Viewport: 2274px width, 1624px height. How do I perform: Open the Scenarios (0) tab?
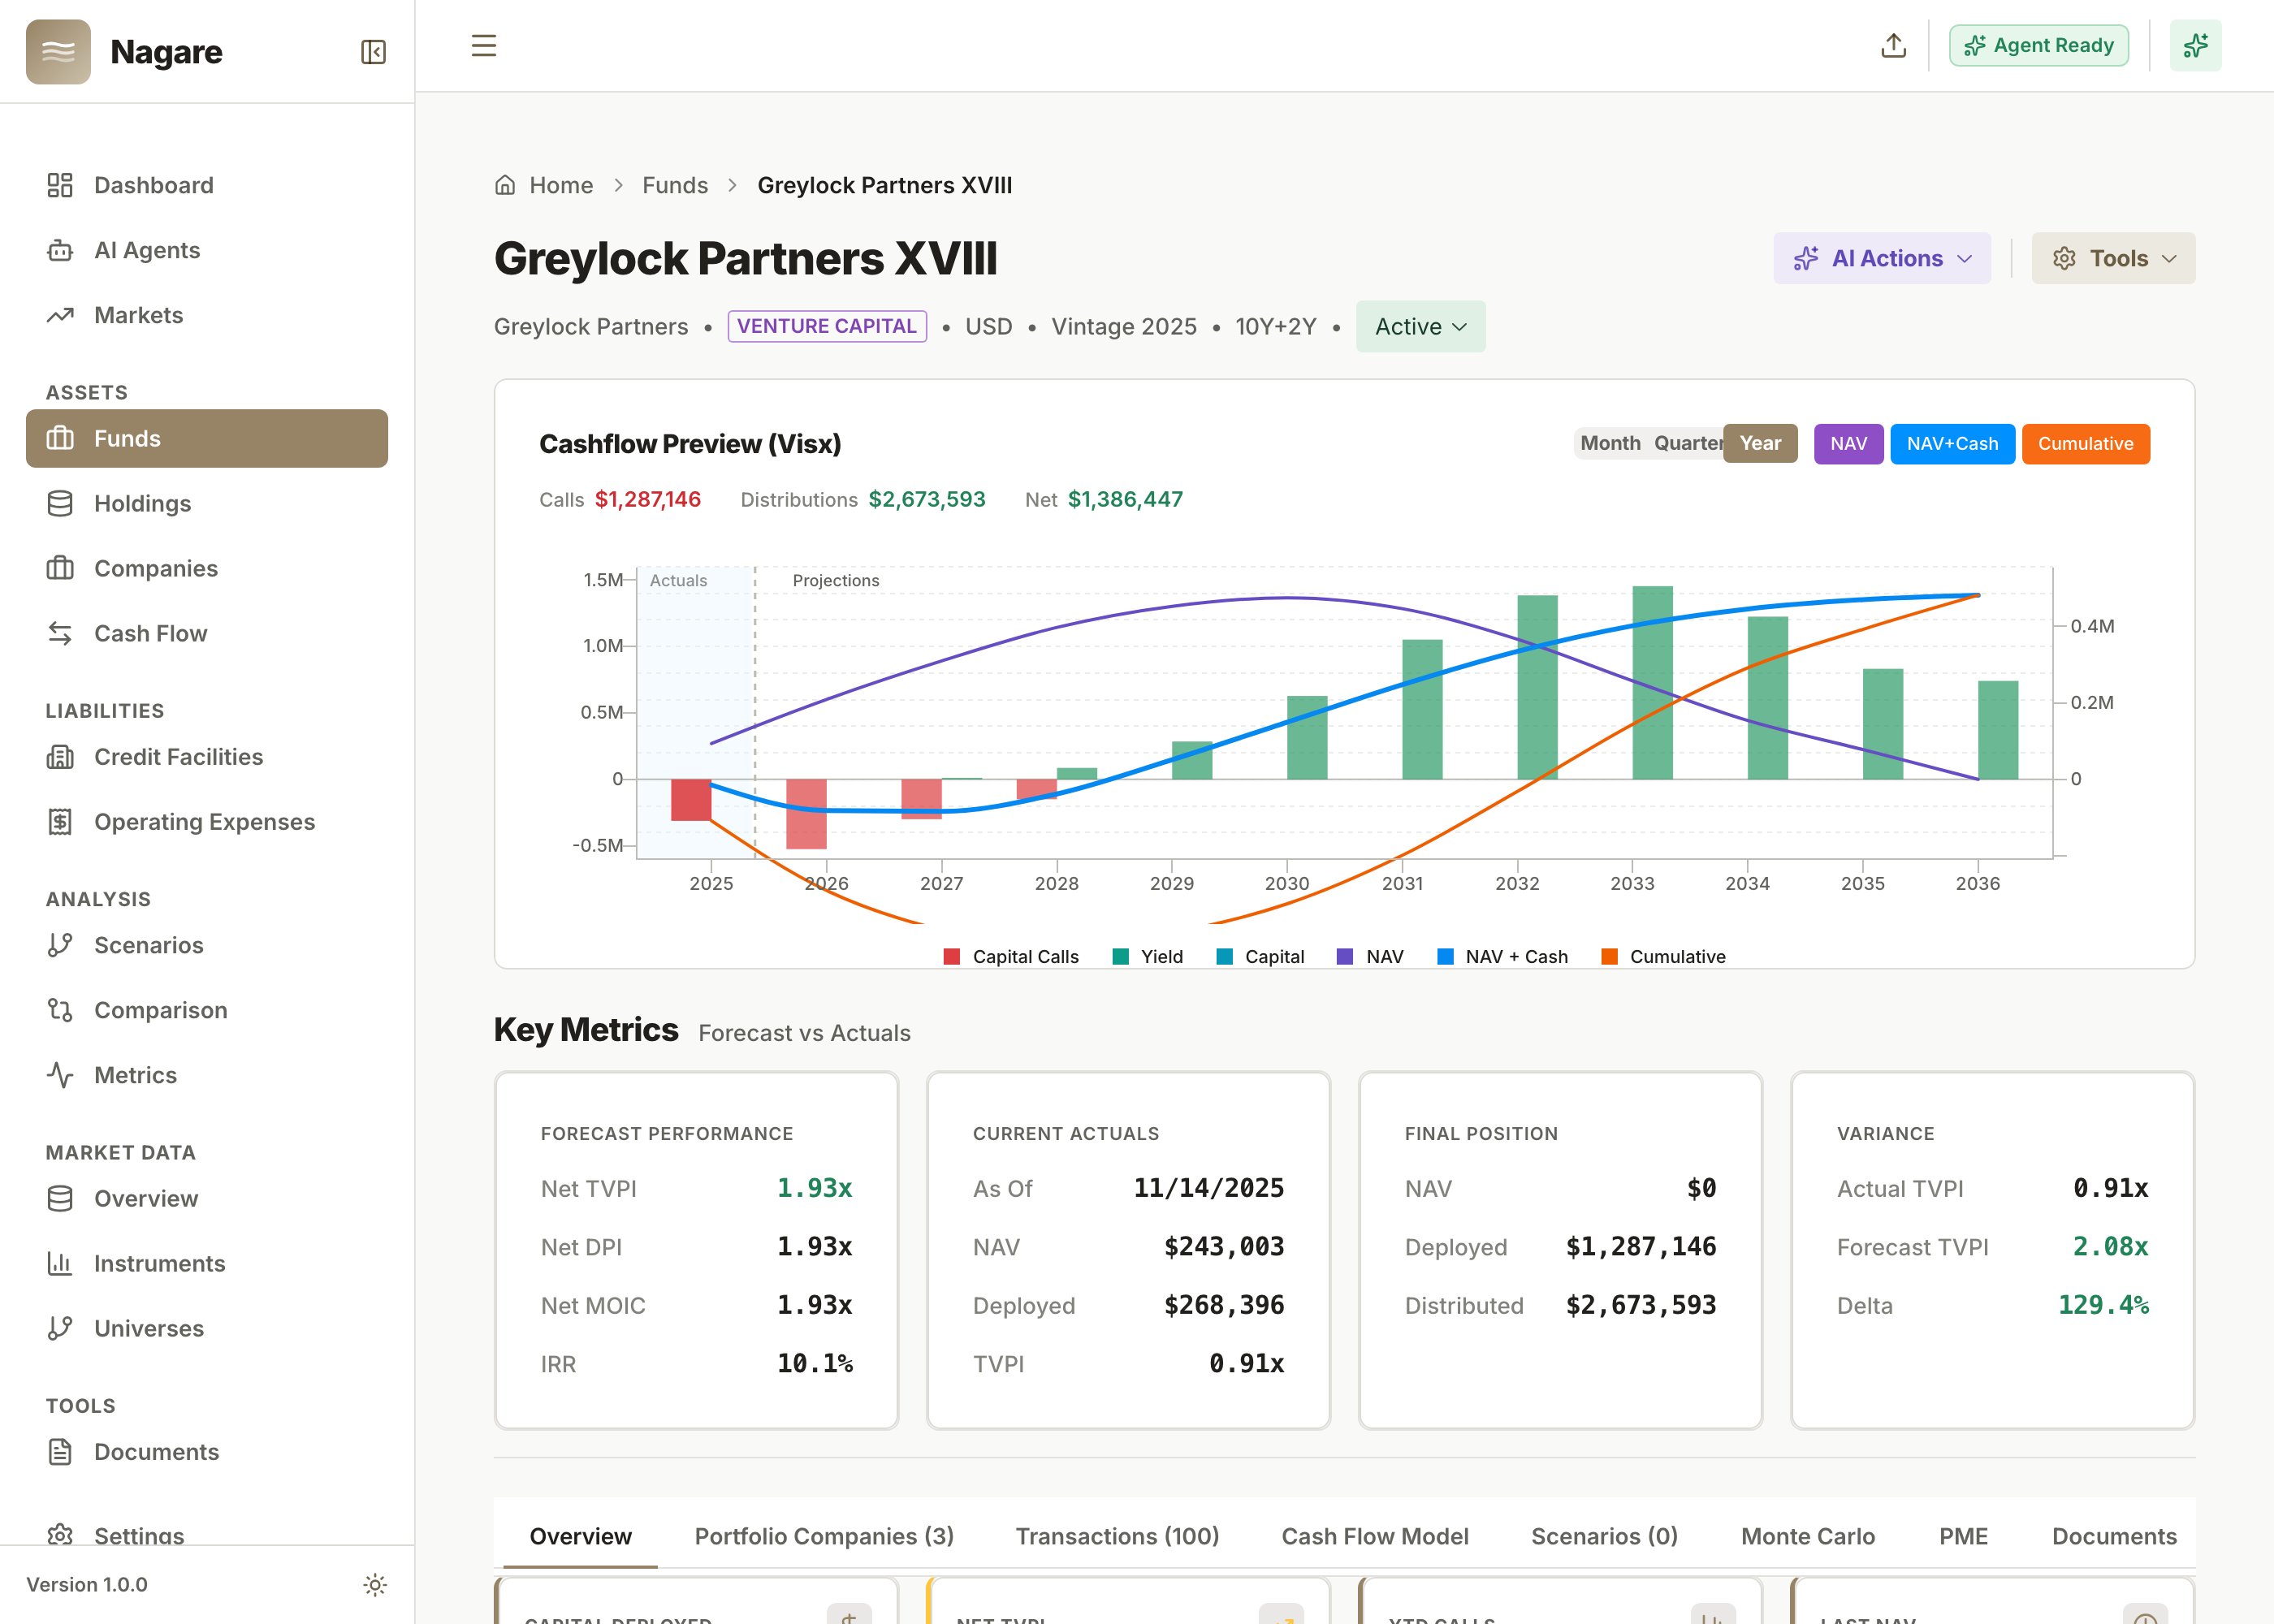[1604, 1536]
